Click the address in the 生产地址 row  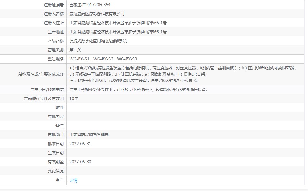118,32
